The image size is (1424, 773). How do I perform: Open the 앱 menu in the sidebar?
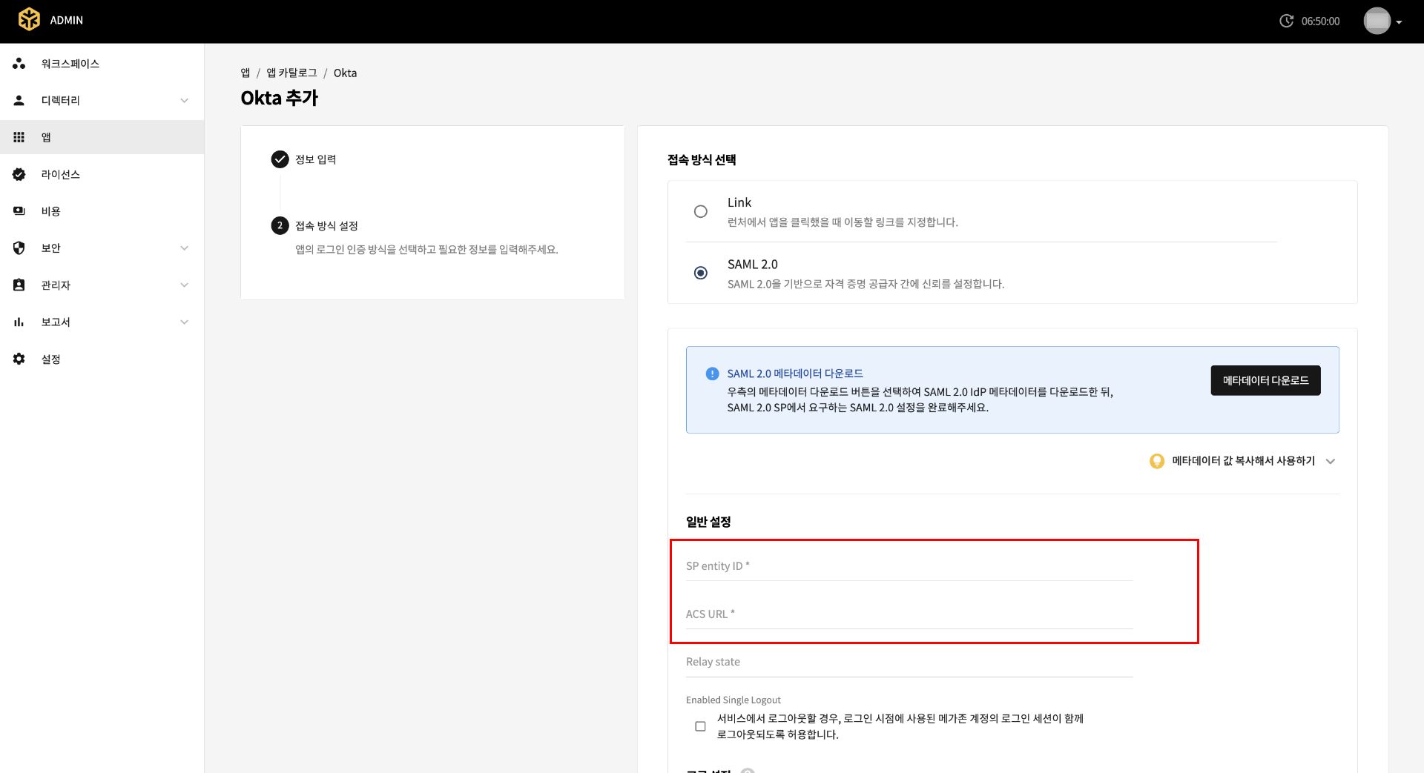(46, 137)
